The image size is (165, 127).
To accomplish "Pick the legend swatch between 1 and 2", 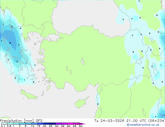I will tap(16, 124).
